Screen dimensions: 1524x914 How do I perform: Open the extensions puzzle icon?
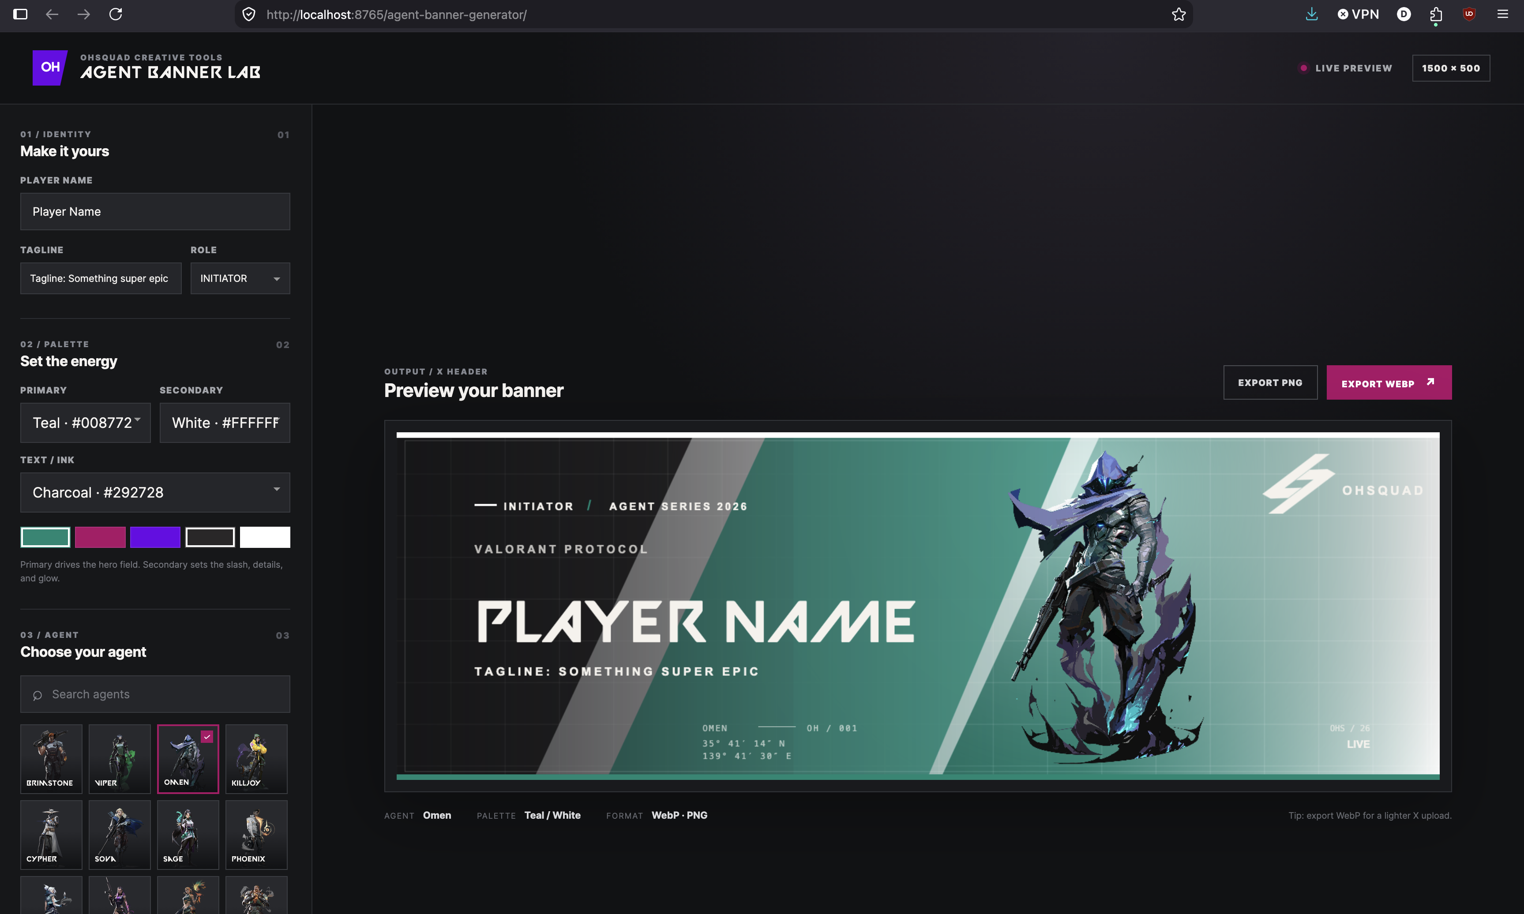1436,14
